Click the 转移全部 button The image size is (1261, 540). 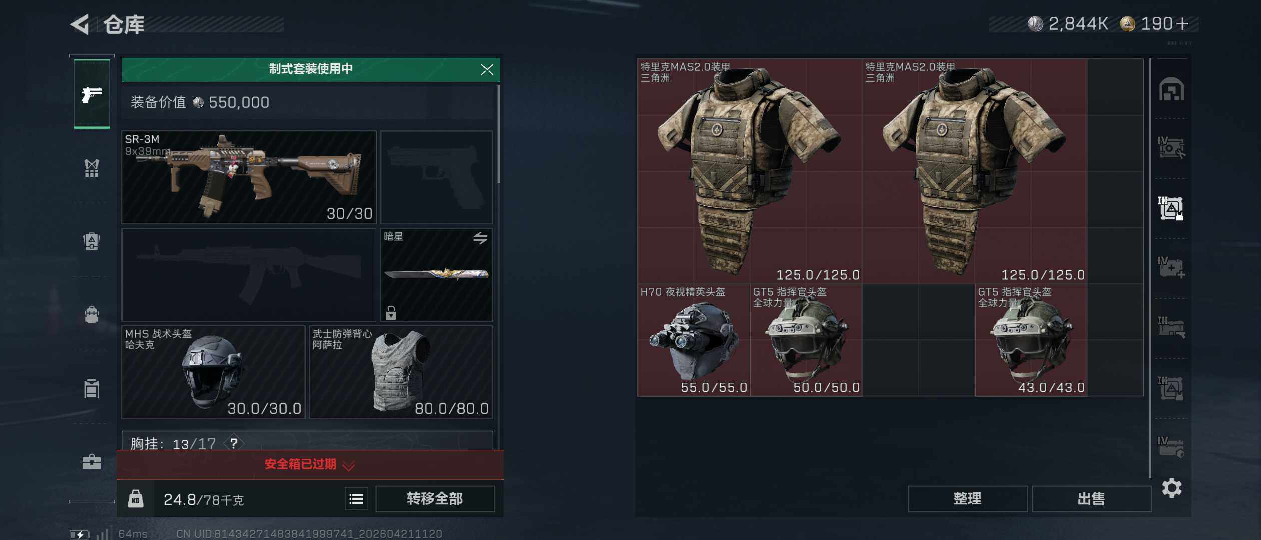pyautogui.click(x=435, y=499)
